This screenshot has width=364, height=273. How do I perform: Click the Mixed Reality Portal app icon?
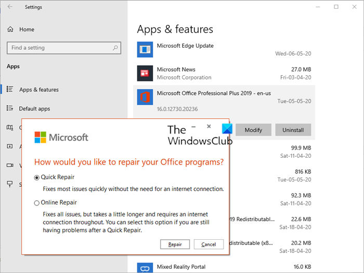click(145, 268)
